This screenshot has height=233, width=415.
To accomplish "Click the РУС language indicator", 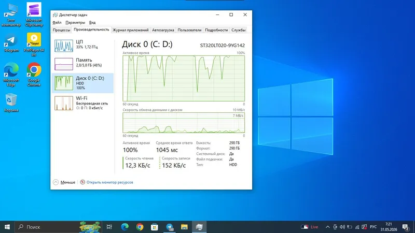I will (x=373, y=227).
